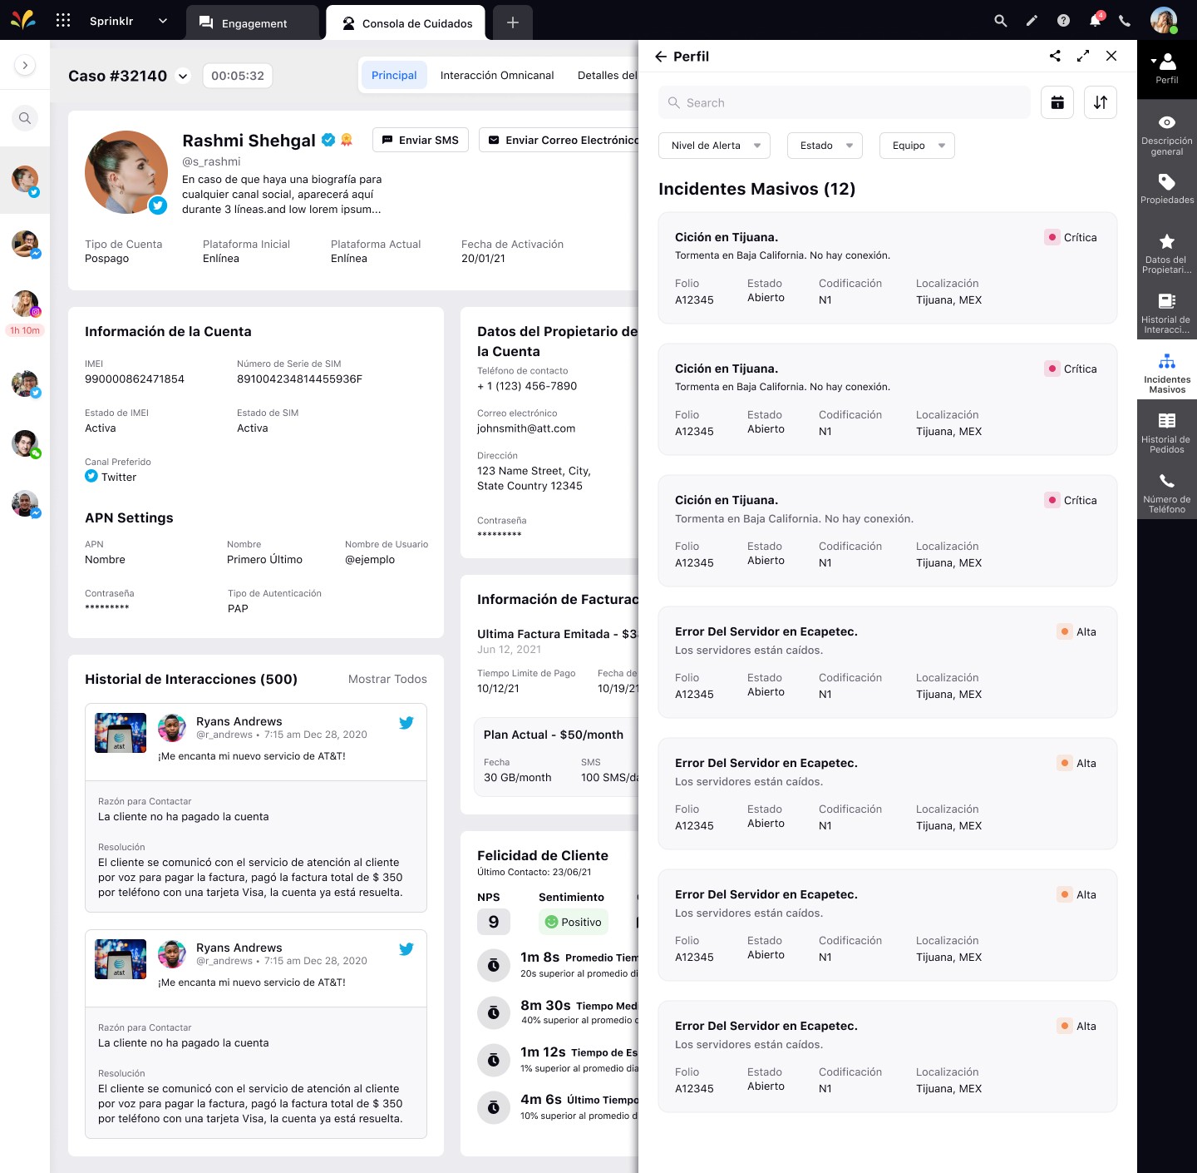
Task: Open the calendar date filter icon
Action: (x=1057, y=102)
